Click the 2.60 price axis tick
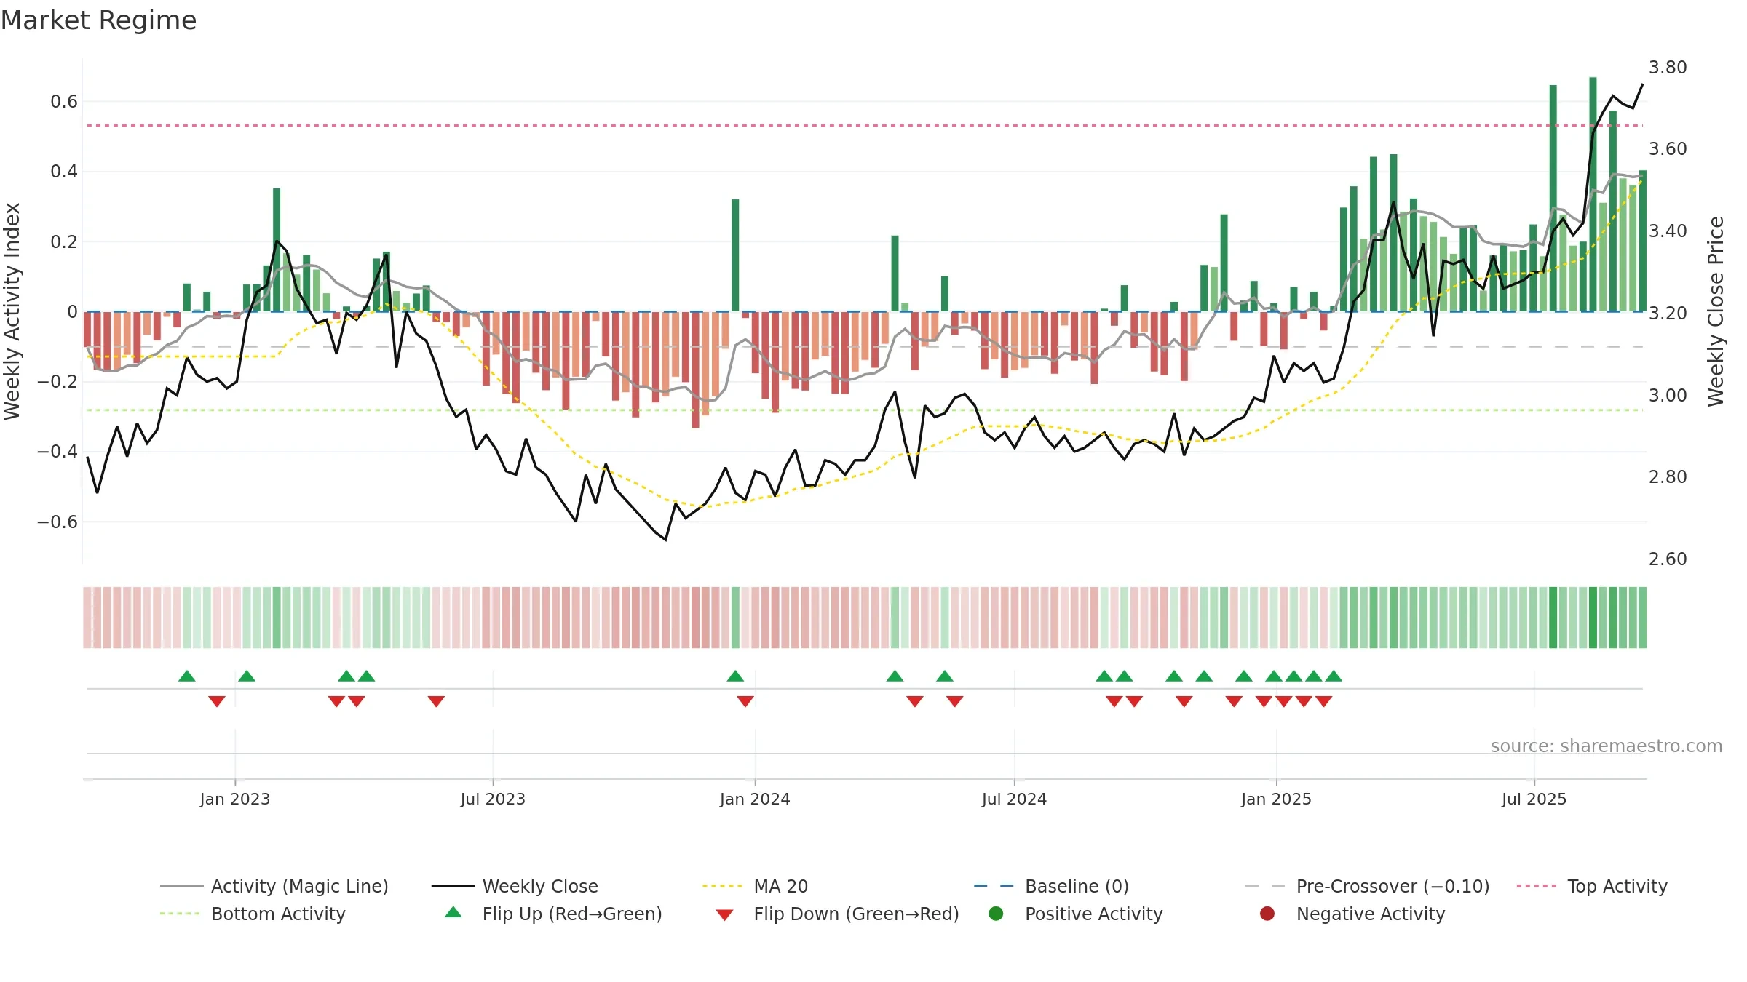 click(x=1668, y=559)
